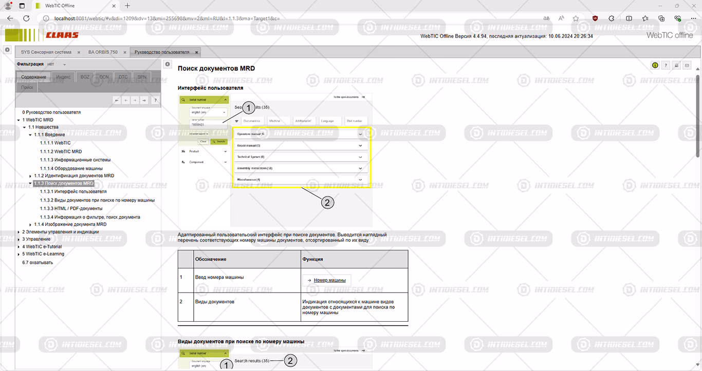Add page to favorites with star icon
Viewport: 702px width, 371px height.
pos(576,18)
